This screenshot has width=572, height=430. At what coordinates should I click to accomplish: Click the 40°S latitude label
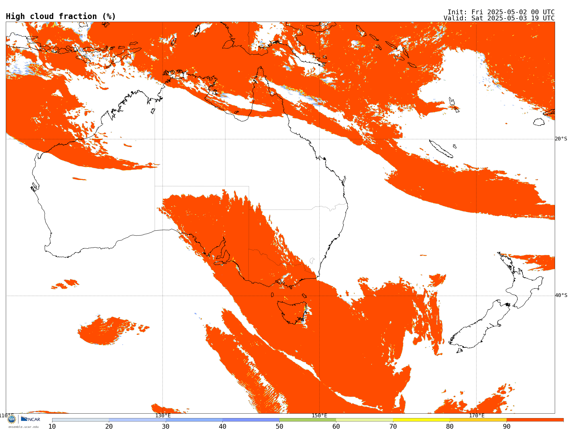tap(561, 295)
